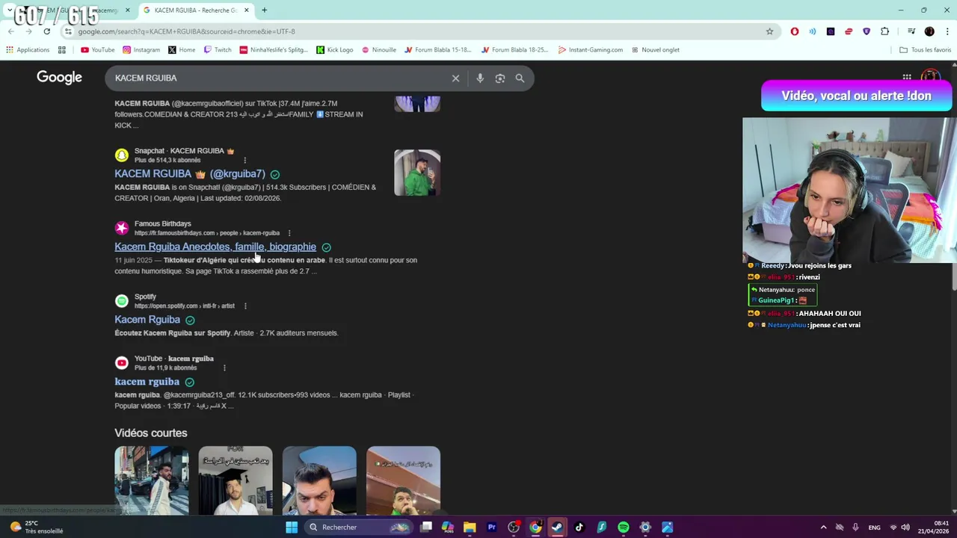This screenshot has height=538, width=957.
Task: Click the page vertical scrollbar thumb
Action: pos(954,275)
